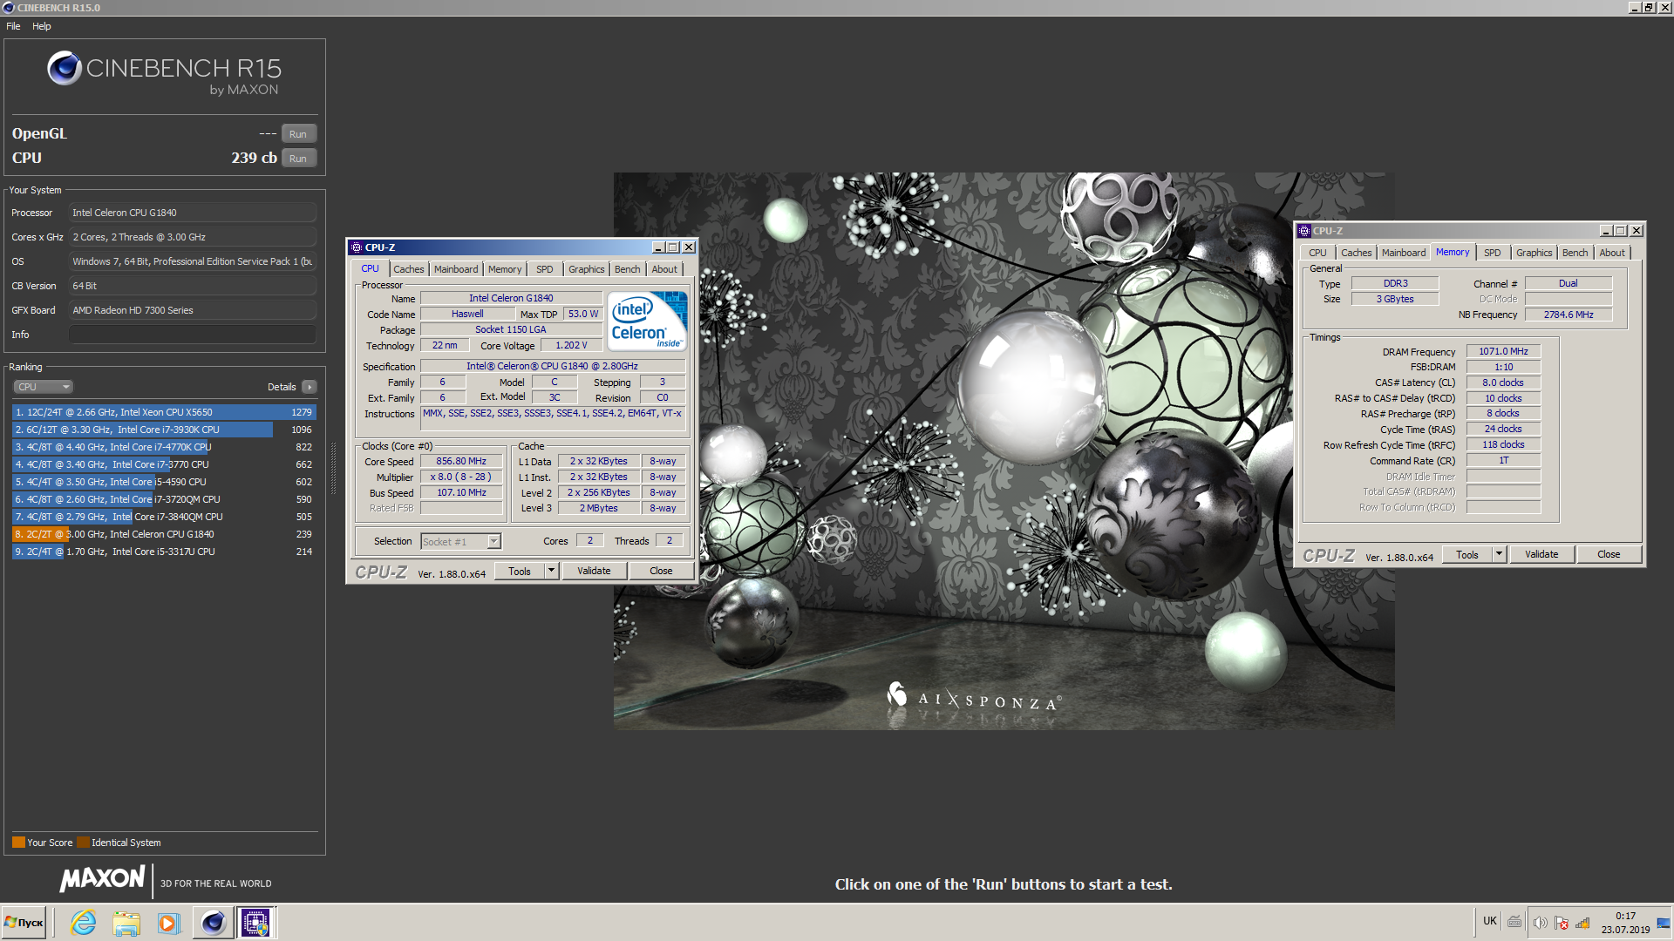Image resolution: width=1674 pixels, height=941 pixels.
Task: Switch to Mainboard tab in left CPU-Z window
Action: pyautogui.click(x=456, y=269)
